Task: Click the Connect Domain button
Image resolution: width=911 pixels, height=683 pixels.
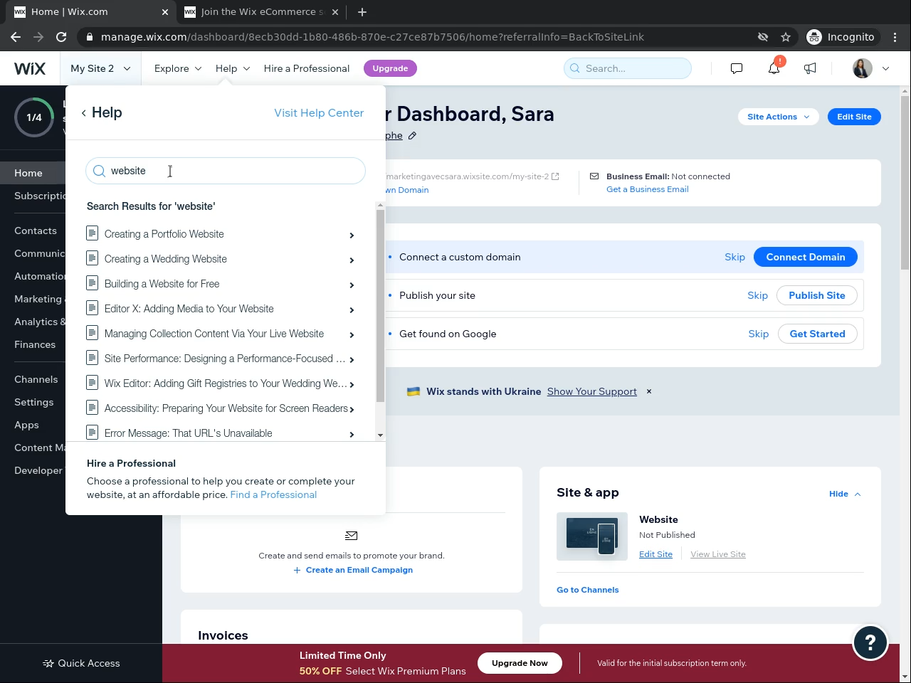Action: pos(806,257)
